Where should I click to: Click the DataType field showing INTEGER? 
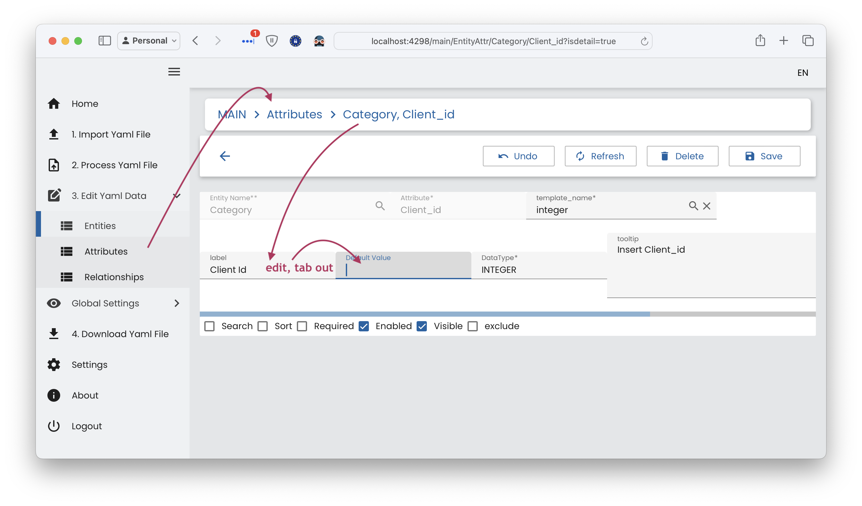[x=539, y=265]
